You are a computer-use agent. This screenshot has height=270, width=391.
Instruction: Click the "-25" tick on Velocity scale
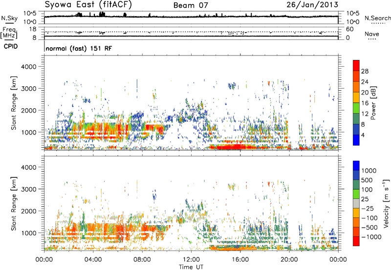(x=368, y=208)
